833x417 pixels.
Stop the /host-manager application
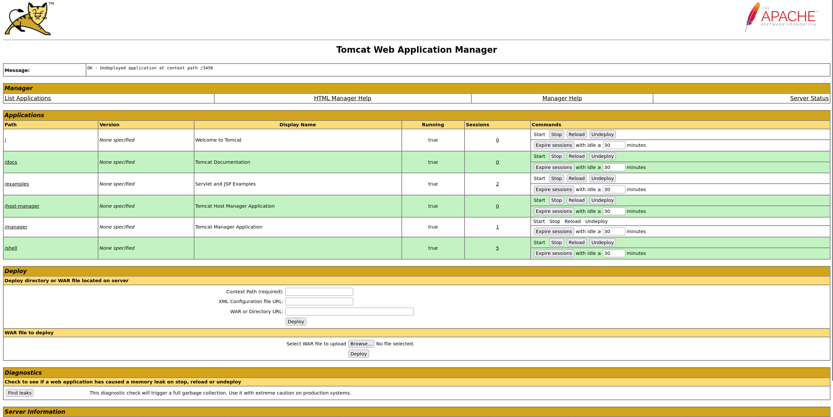[x=556, y=200]
